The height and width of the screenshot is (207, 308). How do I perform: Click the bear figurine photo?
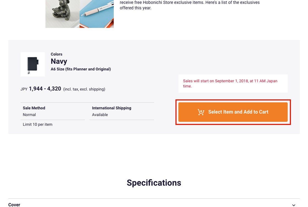click(x=62, y=14)
